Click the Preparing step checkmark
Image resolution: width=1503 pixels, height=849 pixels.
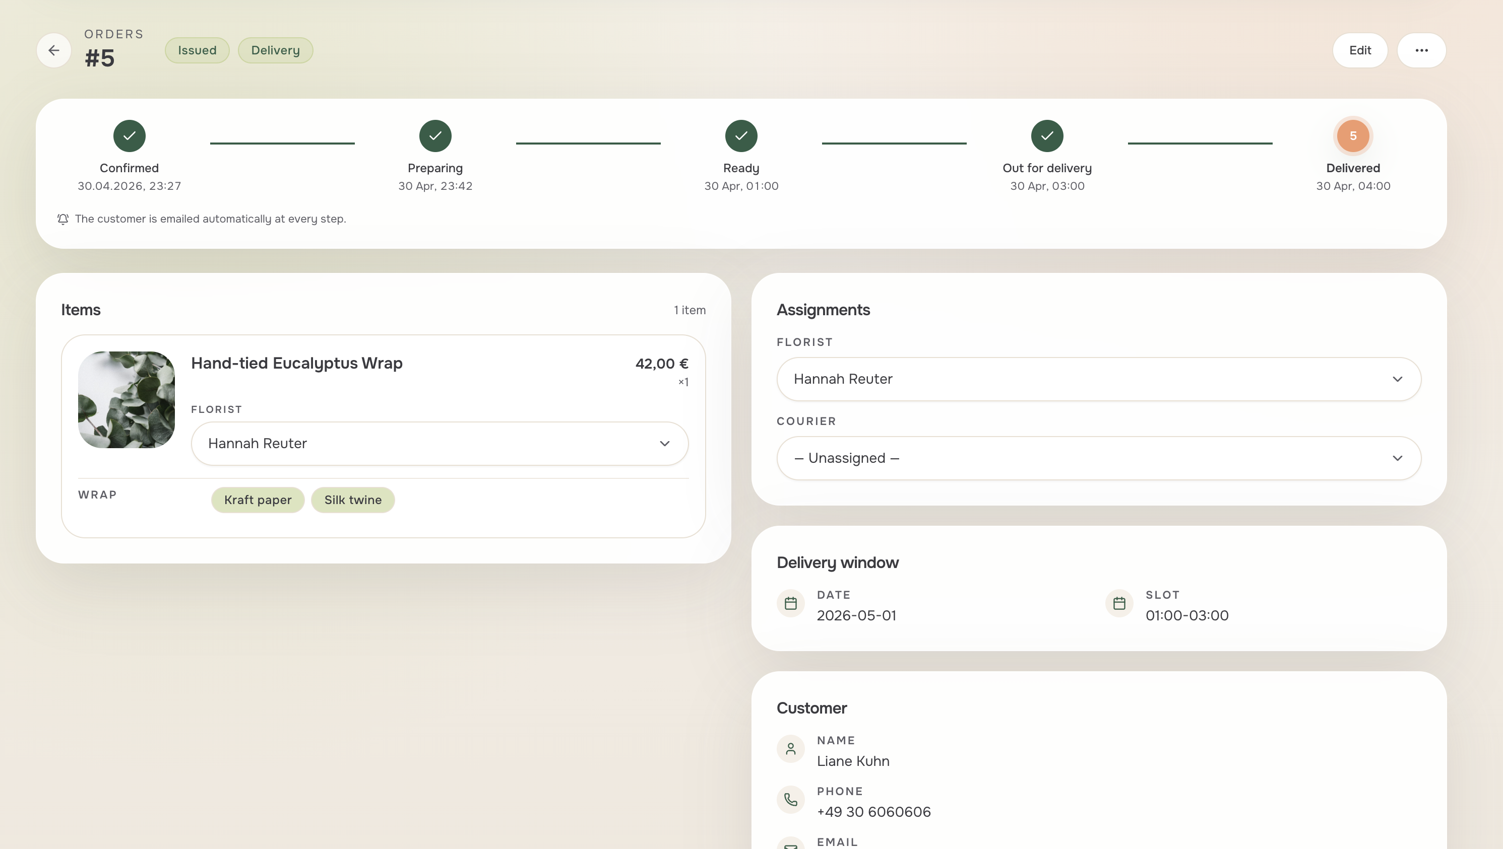pos(435,136)
